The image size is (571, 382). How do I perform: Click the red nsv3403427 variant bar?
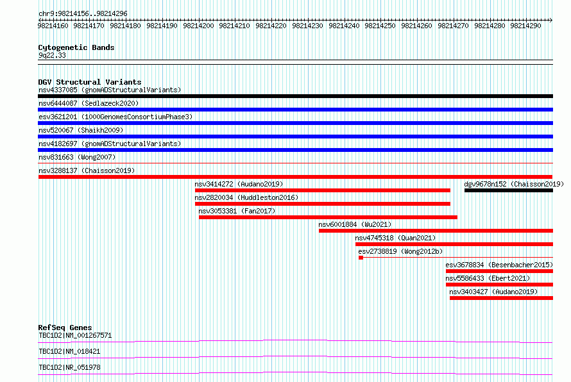pos(502,298)
